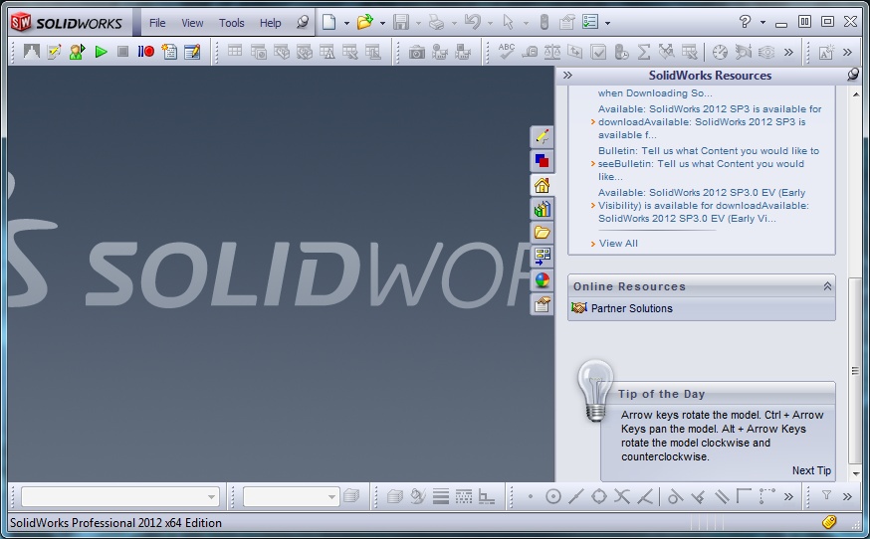Click the Select cursor icon
The height and width of the screenshot is (539, 870).
tap(508, 22)
